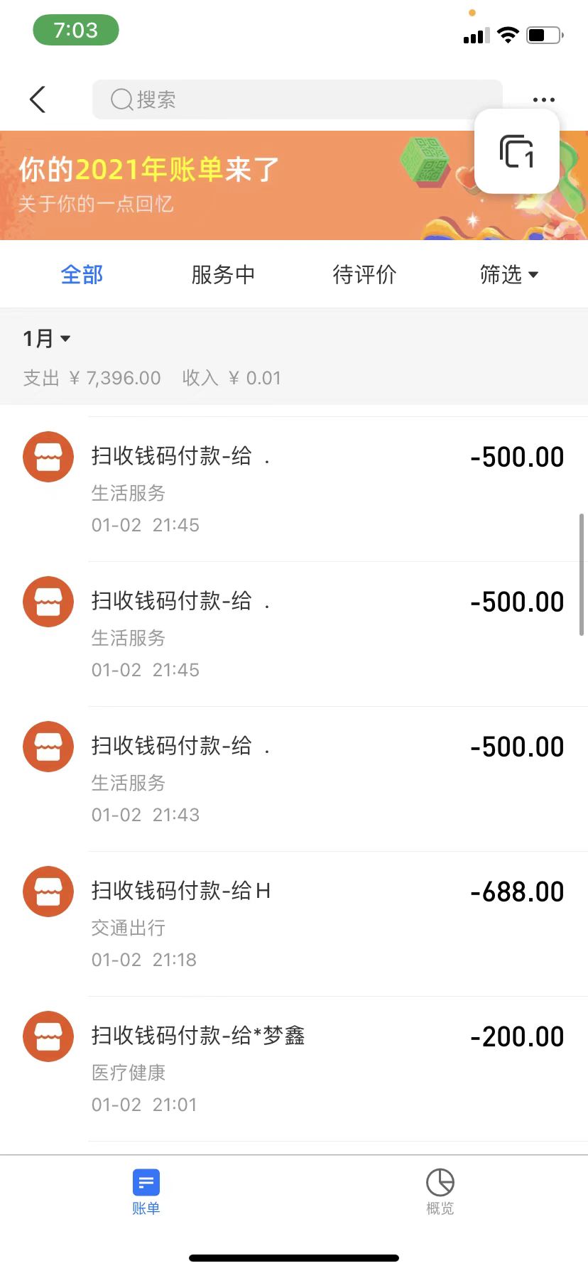Tap the green 7:03 time pill

point(76,31)
